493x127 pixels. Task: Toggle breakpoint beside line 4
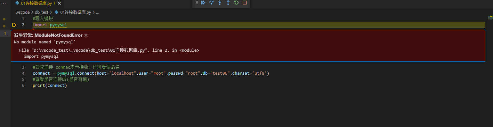click(x=14, y=73)
